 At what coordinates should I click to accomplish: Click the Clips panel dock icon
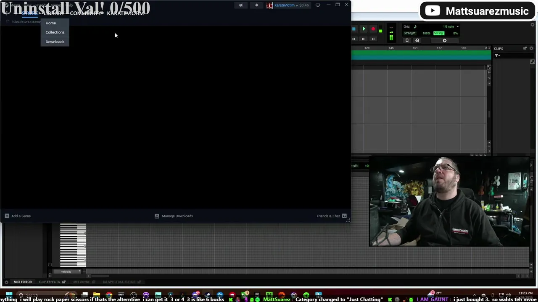coord(525,48)
